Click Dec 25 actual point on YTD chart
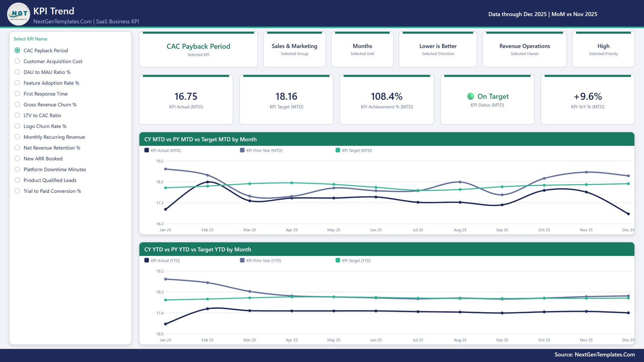The width and height of the screenshot is (644, 362). [x=628, y=313]
